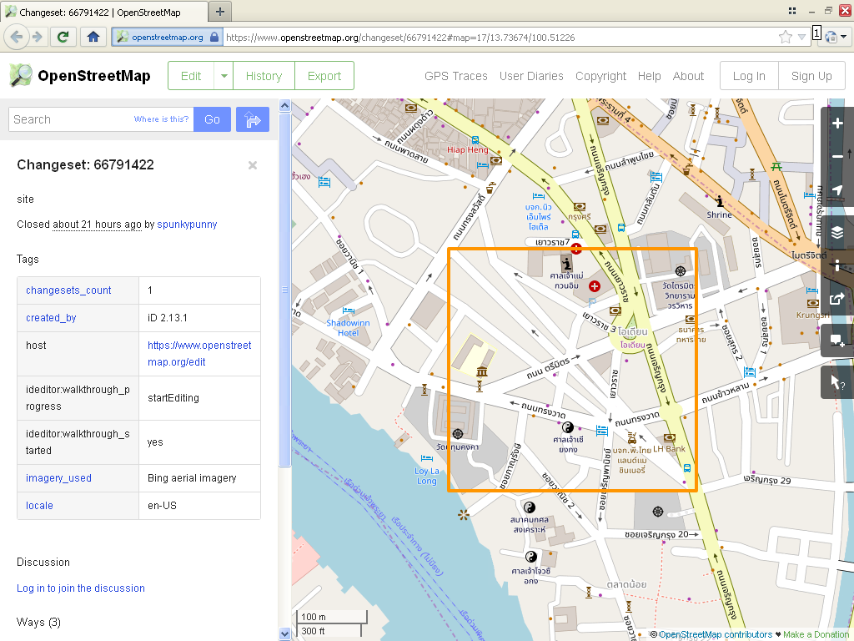
Task: Activate the query features tool
Action: click(x=837, y=382)
